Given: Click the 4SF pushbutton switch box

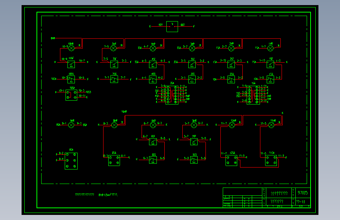Looking at the screenshot, I should tap(153, 64).
